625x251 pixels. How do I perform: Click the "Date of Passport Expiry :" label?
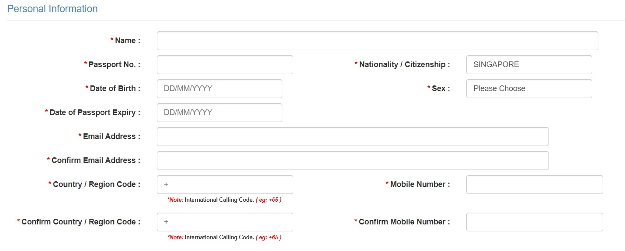click(x=95, y=112)
